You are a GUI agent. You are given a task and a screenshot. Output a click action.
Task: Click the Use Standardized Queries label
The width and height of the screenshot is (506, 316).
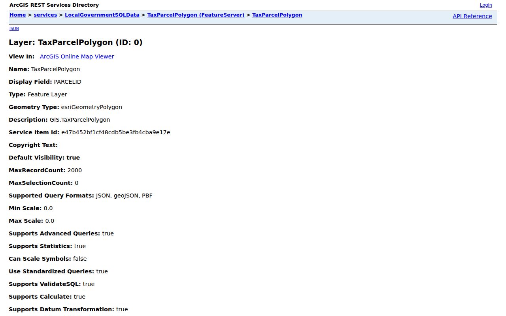coord(51,271)
